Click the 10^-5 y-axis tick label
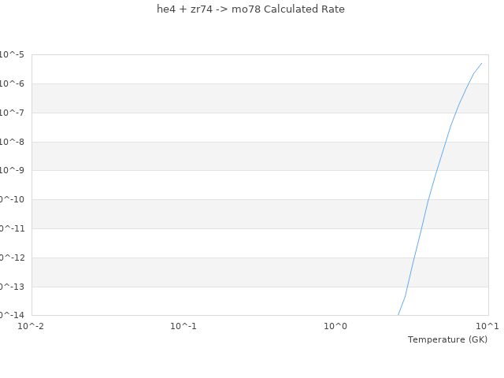The height and width of the screenshot is (378, 504). pyautogui.click(x=12, y=54)
